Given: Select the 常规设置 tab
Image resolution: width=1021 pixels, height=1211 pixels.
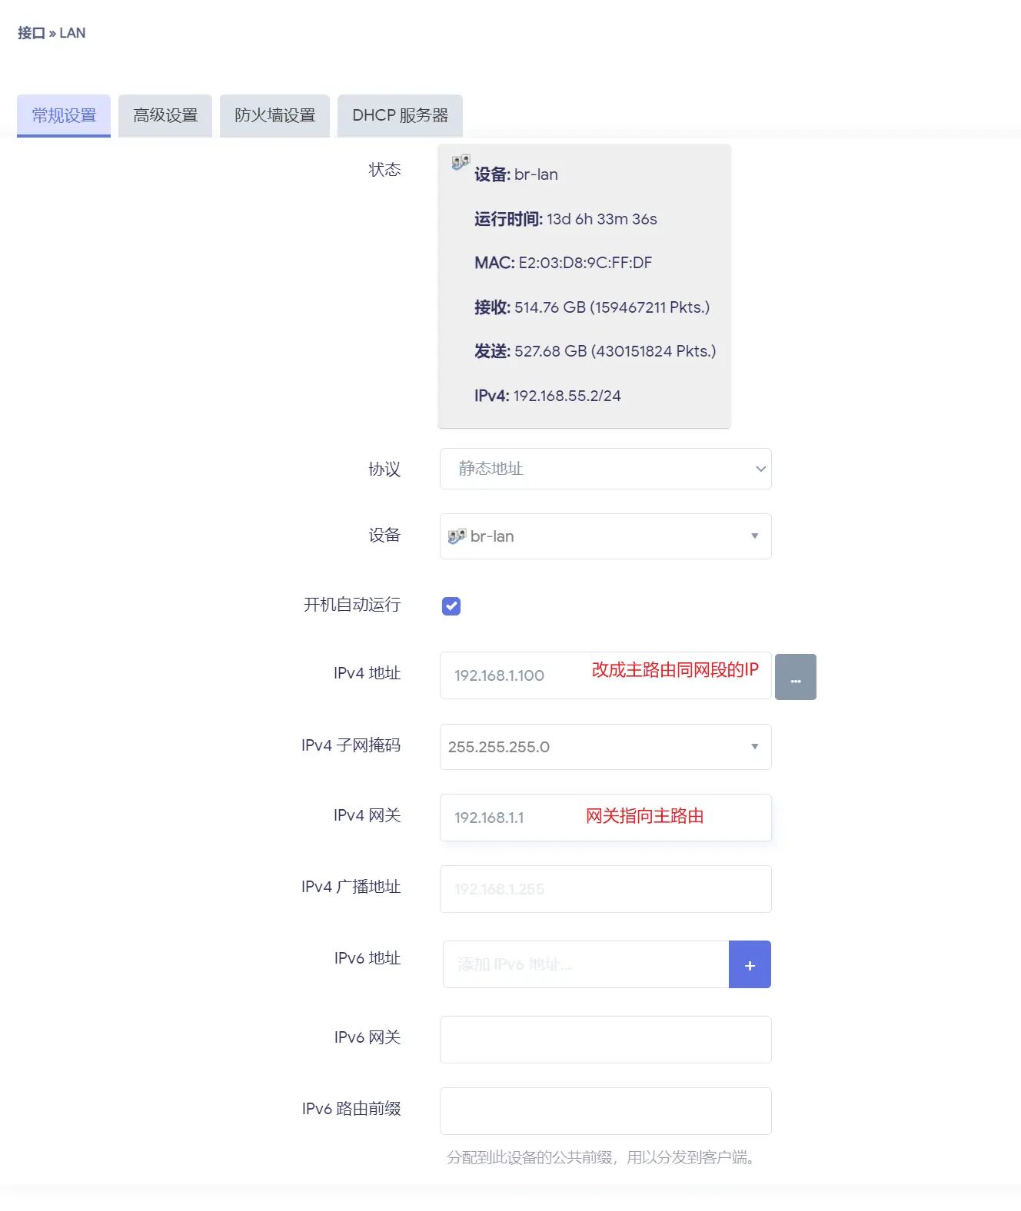Looking at the screenshot, I should pos(64,116).
